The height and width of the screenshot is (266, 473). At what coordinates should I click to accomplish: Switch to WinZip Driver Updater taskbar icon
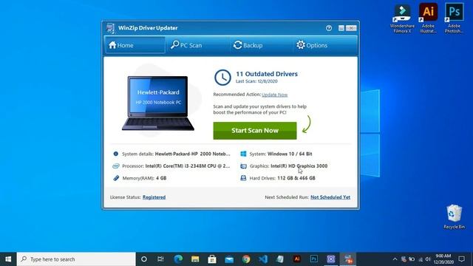348,259
